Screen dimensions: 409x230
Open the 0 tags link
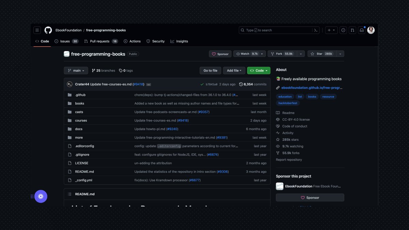(x=126, y=71)
